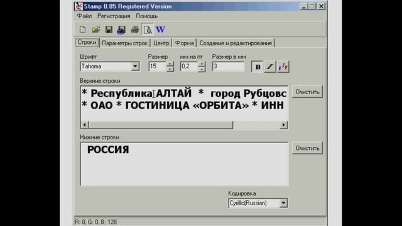Open font dialog F button
Image resolution: width=402 pixels, height=226 pixels.
coord(283,67)
